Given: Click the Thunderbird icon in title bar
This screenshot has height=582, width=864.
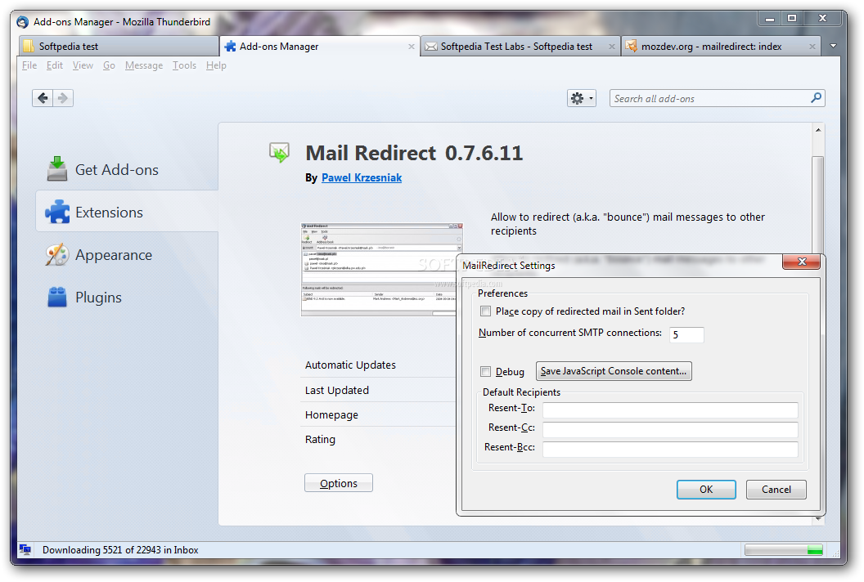Looking at the screenshot, I should [x=23, y=22].
